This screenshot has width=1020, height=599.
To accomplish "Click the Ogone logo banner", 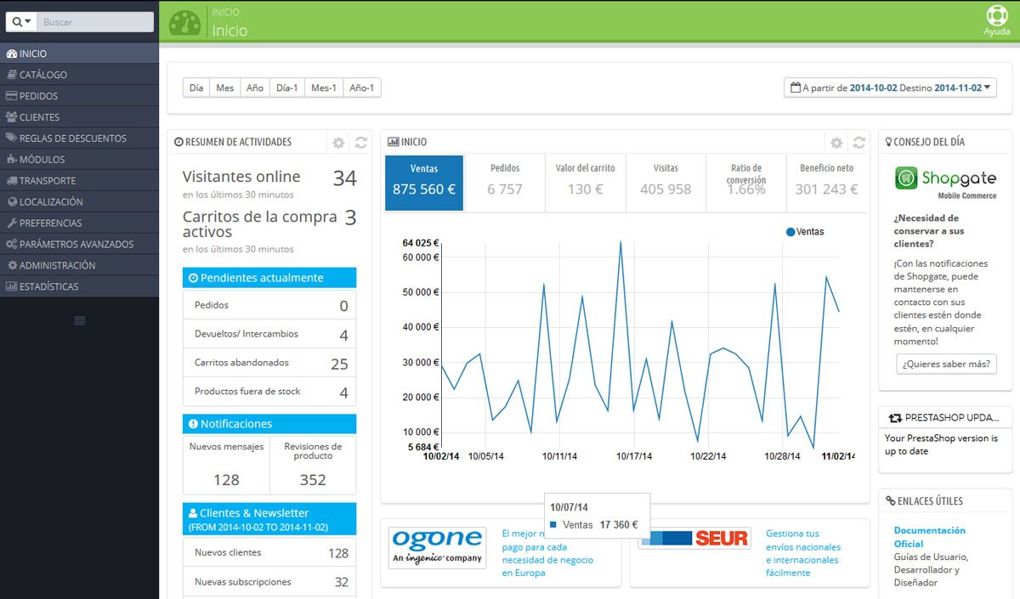I will (x=438, y=547).
